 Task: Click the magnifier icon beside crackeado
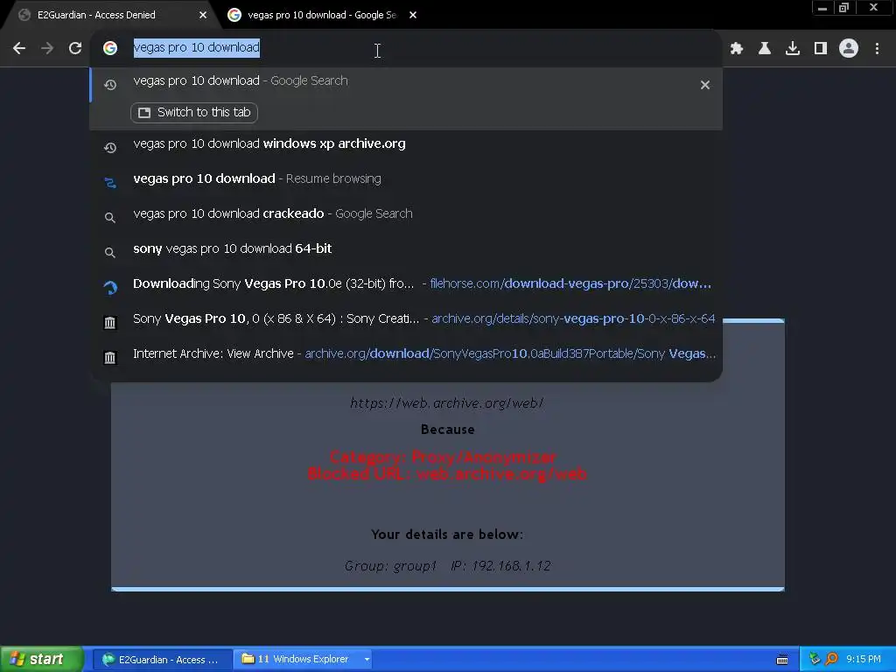click(x=110, y=218)
